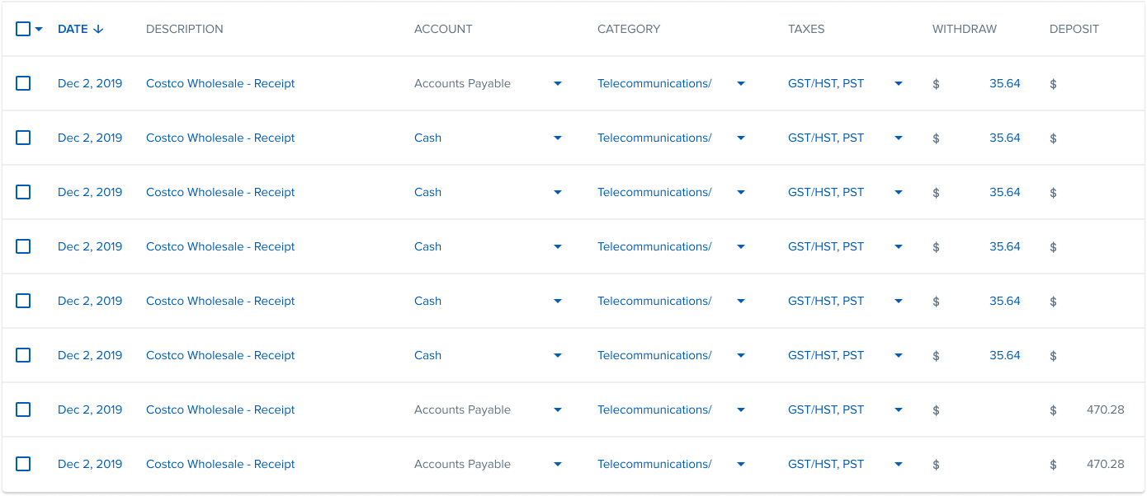Click the Dec 2, 2019 date in the seventh row
This screenshot has height=496, width=1147.
[x=90, y=409]
